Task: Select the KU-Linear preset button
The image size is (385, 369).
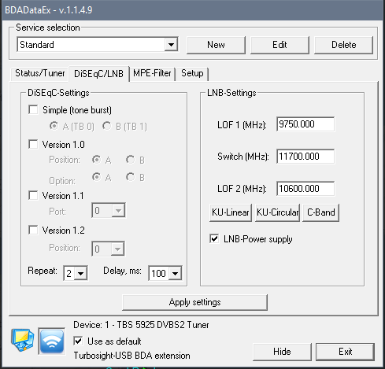Action: [x=231, y=212]
